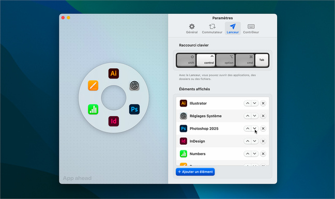Toggle the control modifier key
The height and width of the screenshot is (199, 335).
click(206, 60)
